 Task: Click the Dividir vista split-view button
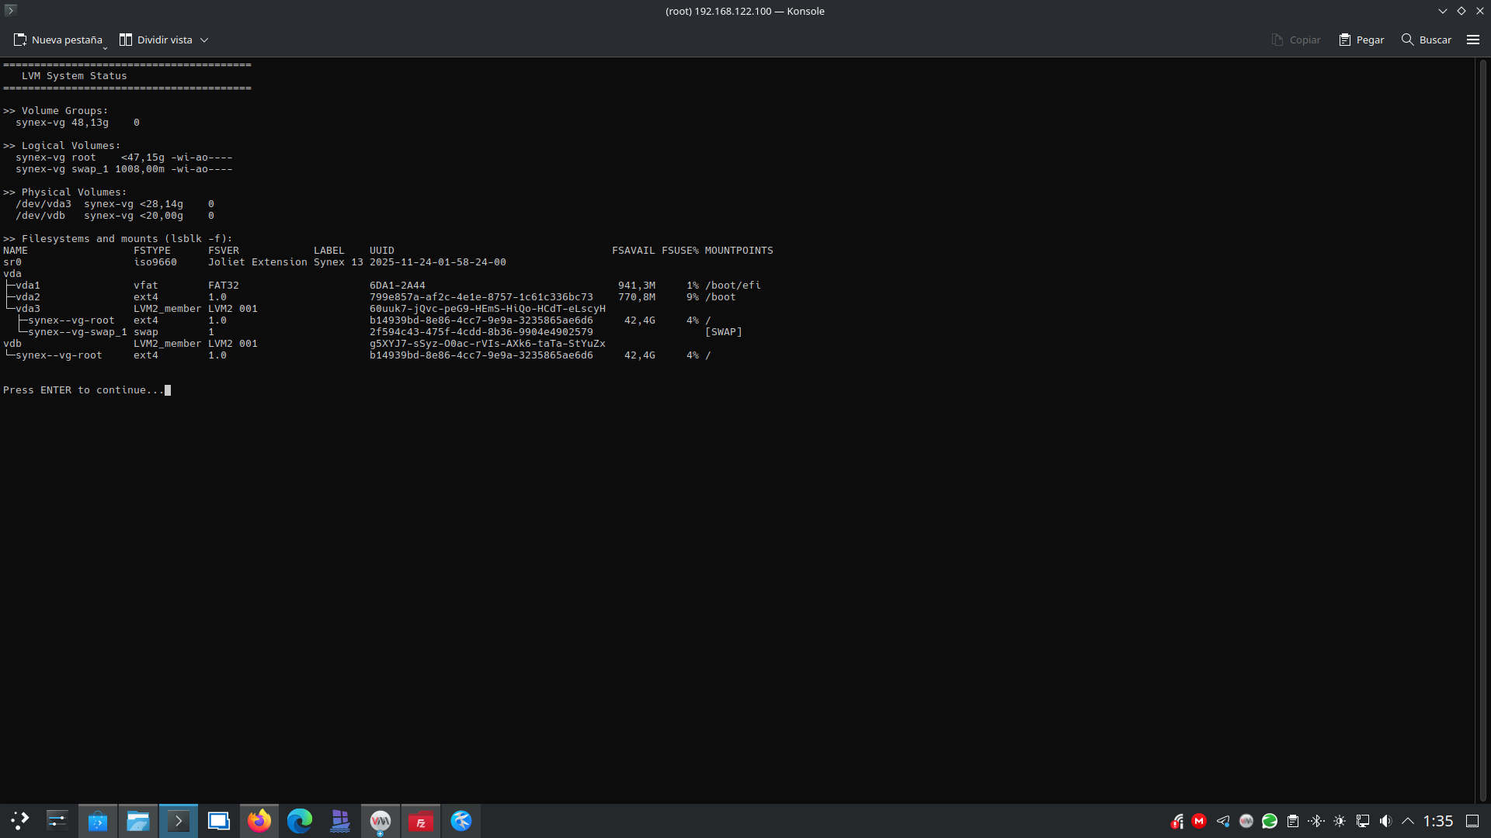click(x=155, y=40)
